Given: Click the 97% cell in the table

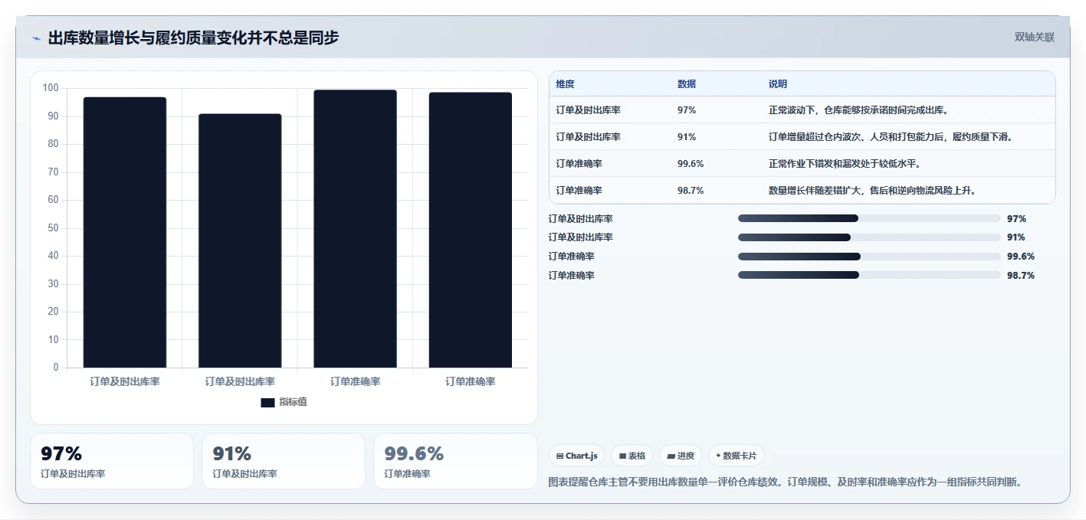Looking at the screenshot, I should 687,110.
